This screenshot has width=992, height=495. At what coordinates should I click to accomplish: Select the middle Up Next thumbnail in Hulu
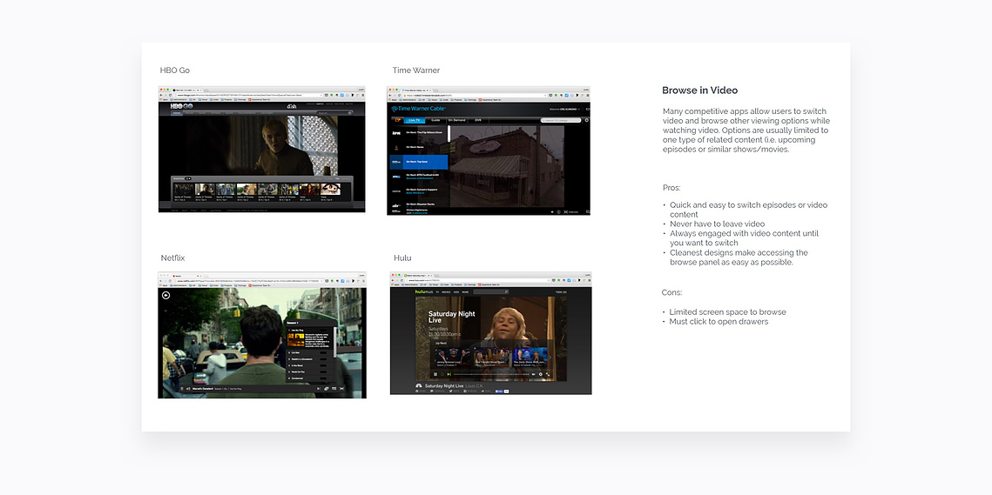click(491, 358)
